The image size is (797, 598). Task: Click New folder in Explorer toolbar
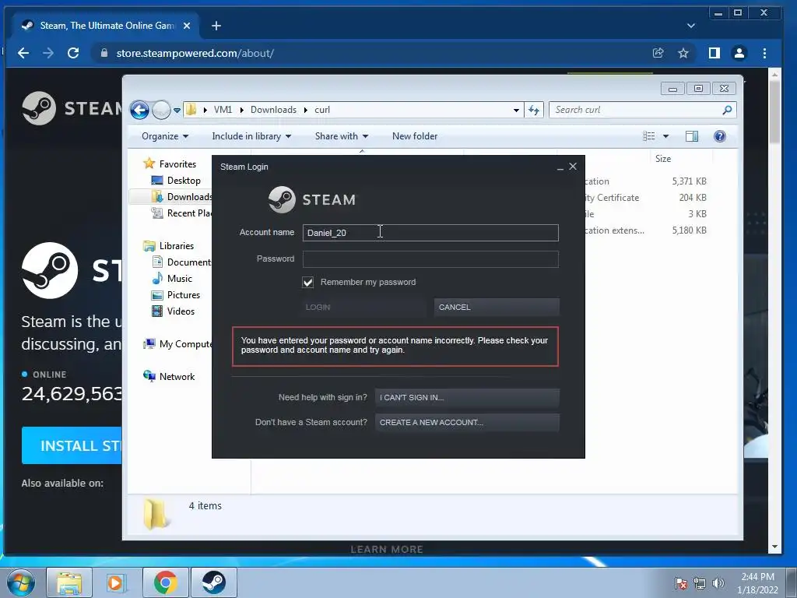click(415, 136)
